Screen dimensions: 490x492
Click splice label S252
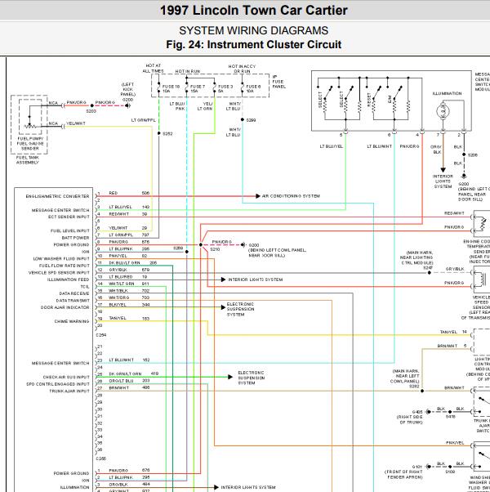(167, 134)
